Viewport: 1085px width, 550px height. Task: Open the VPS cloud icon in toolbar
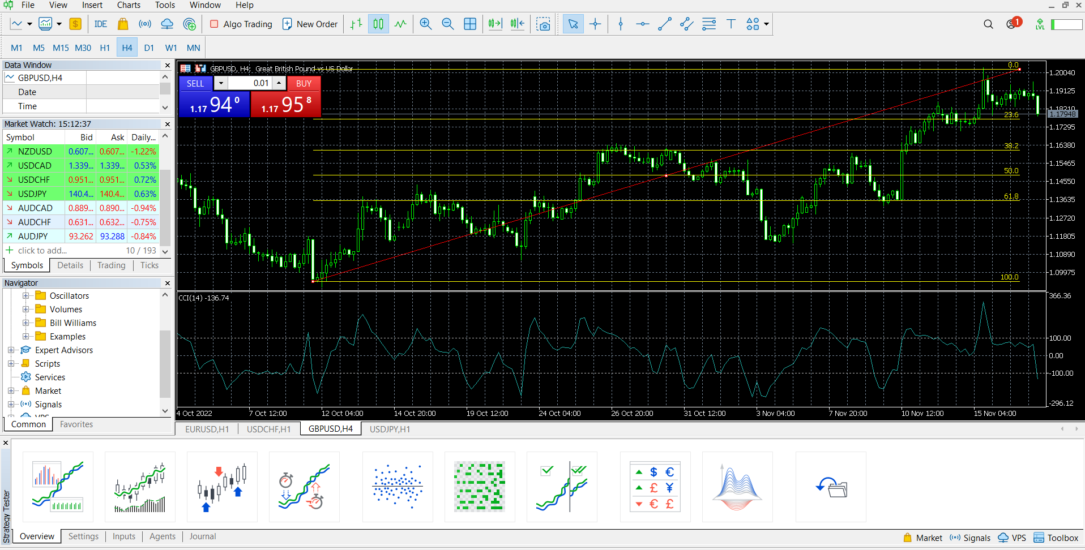167,24
